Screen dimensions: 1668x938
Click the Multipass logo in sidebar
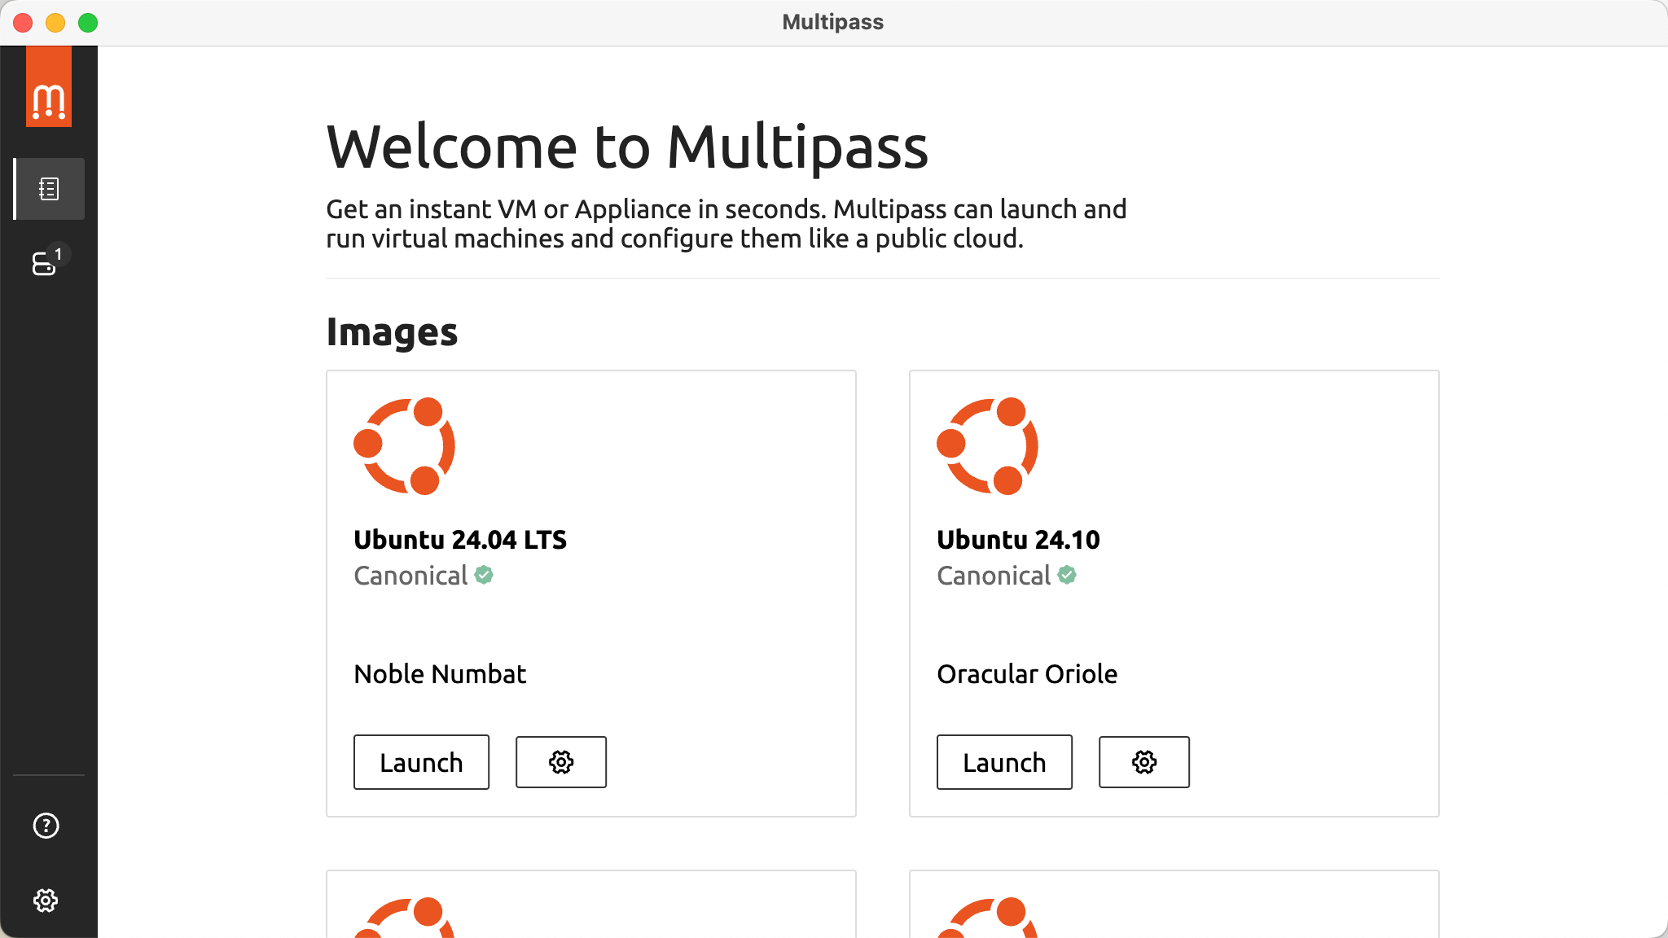49,86
